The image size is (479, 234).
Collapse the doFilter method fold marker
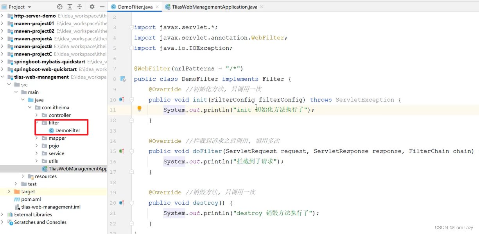pos(132,151)
